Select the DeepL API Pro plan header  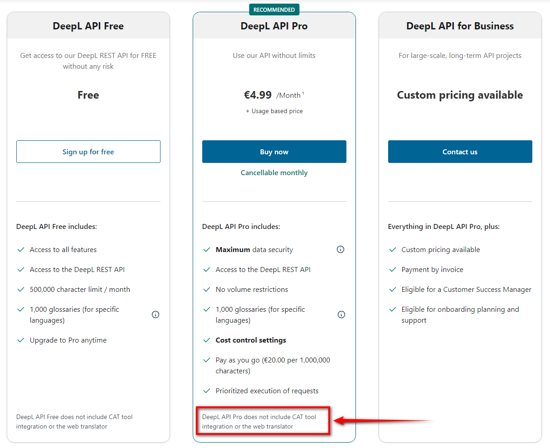274,26
